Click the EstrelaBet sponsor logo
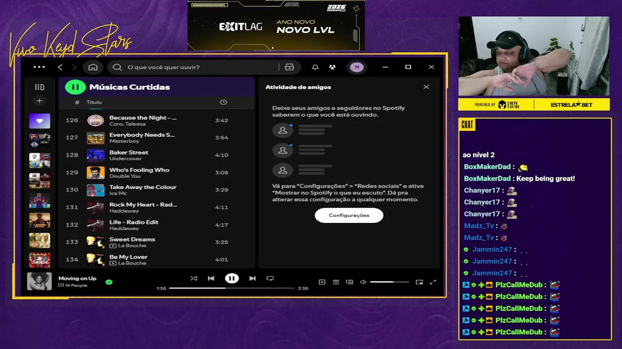This screenshot has height=349, width=622. 571,105
